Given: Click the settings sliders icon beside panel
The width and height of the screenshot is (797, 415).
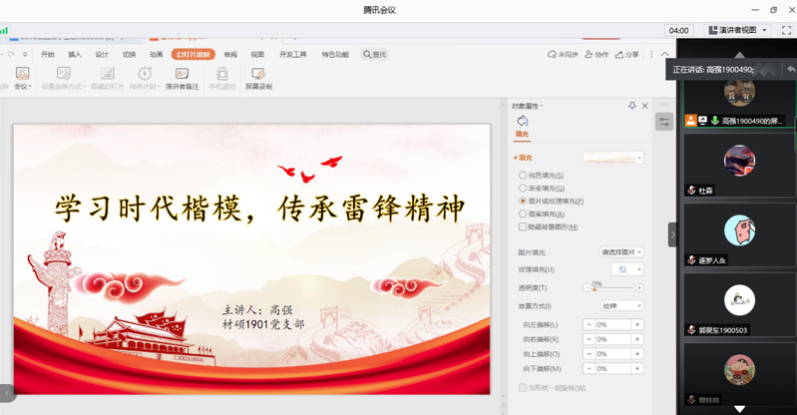Looking at the screenshot, I should (x=664, y=121).
